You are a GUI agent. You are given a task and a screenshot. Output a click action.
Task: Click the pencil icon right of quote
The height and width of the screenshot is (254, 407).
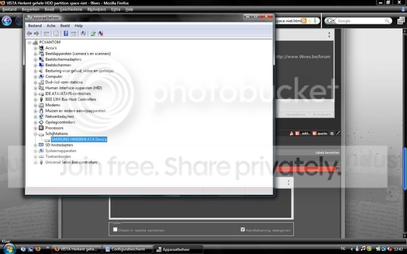(x=338, y=133)
